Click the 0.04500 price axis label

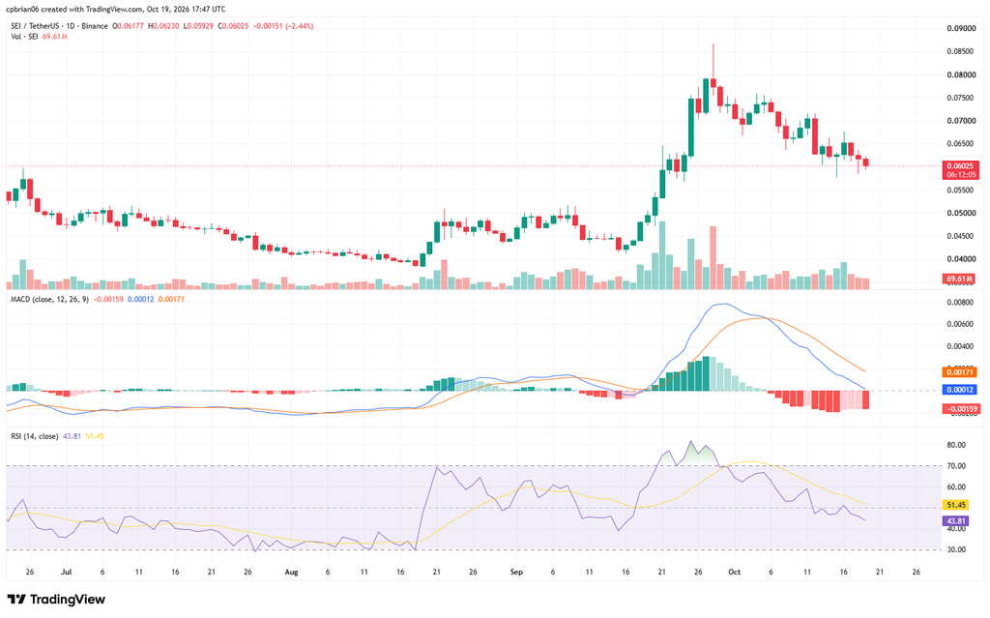961,236
